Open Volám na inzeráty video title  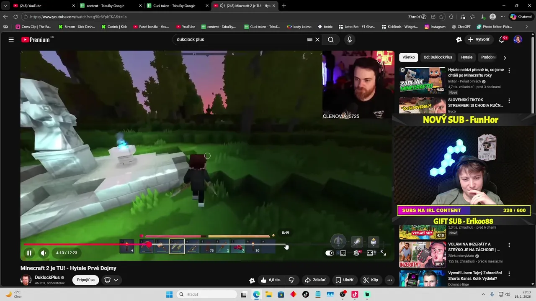click(474, 247)
